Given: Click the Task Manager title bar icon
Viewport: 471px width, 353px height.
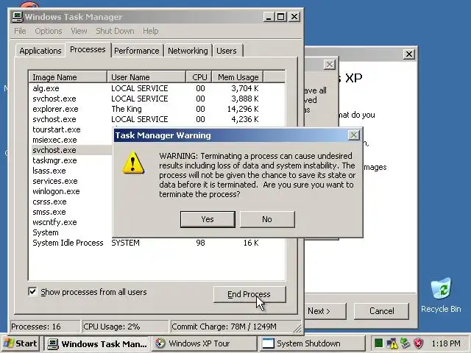Looking at the screenshot, I should click(x=18, y=17).
